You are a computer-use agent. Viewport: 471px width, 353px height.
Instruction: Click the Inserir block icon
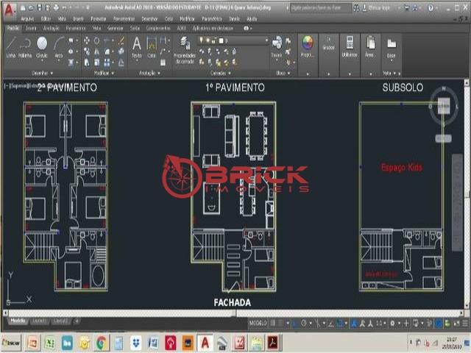[x=277, y=47]
